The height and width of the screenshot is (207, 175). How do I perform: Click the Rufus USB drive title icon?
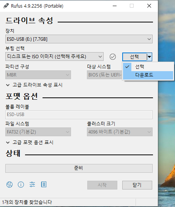pyautogui.click(x=6, y=6)
